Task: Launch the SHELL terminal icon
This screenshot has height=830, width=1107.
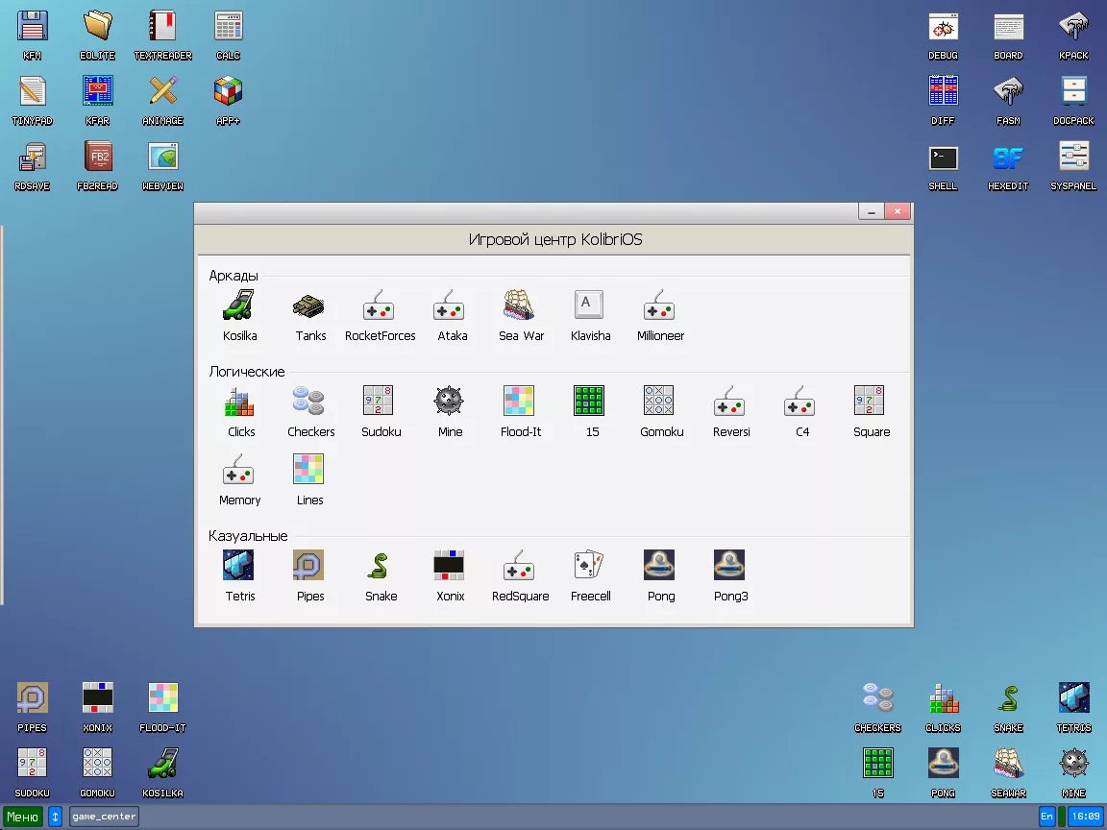Action: (x=943, y=166)
